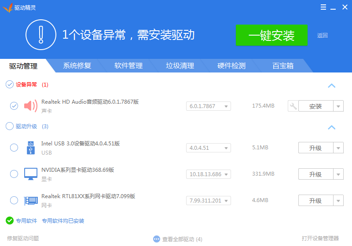
Task: Switch to the 系统修复 tab
Action: click(77, 65)
